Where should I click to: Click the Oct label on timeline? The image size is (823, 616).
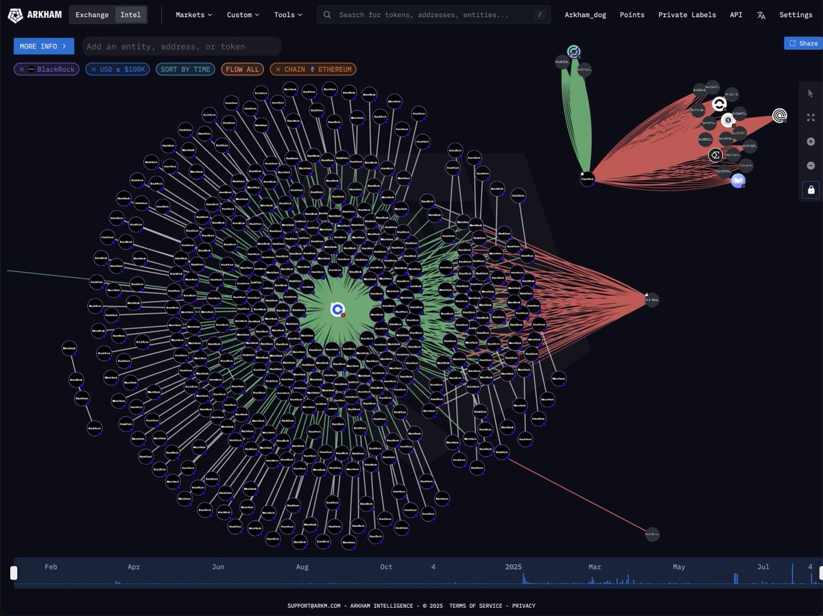pos(386,567)
